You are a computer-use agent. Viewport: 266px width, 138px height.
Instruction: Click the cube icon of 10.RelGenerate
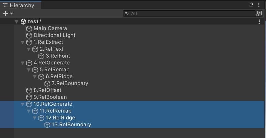[29, 104]
